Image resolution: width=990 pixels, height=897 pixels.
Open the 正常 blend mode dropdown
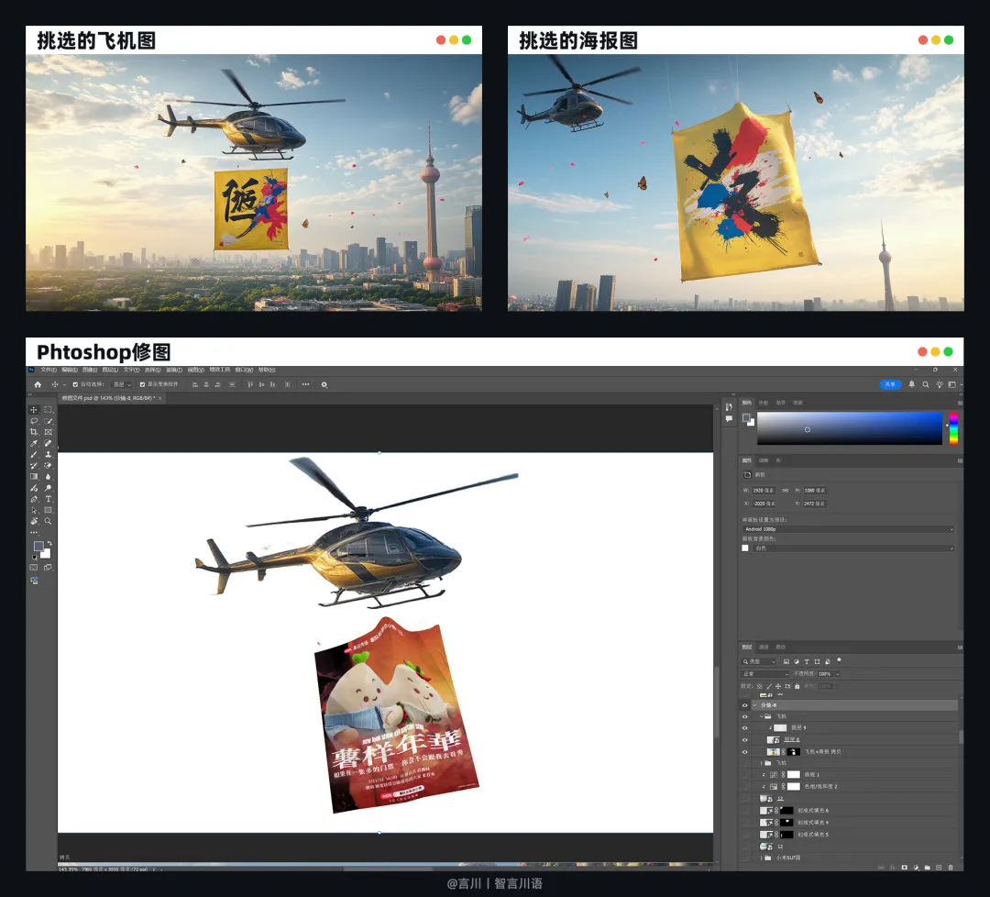pos(765,674)
